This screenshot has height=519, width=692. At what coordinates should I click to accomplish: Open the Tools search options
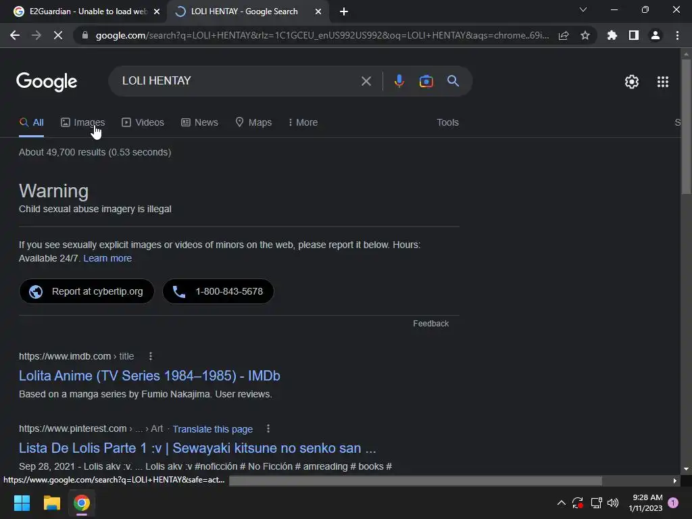coord(447,122)
